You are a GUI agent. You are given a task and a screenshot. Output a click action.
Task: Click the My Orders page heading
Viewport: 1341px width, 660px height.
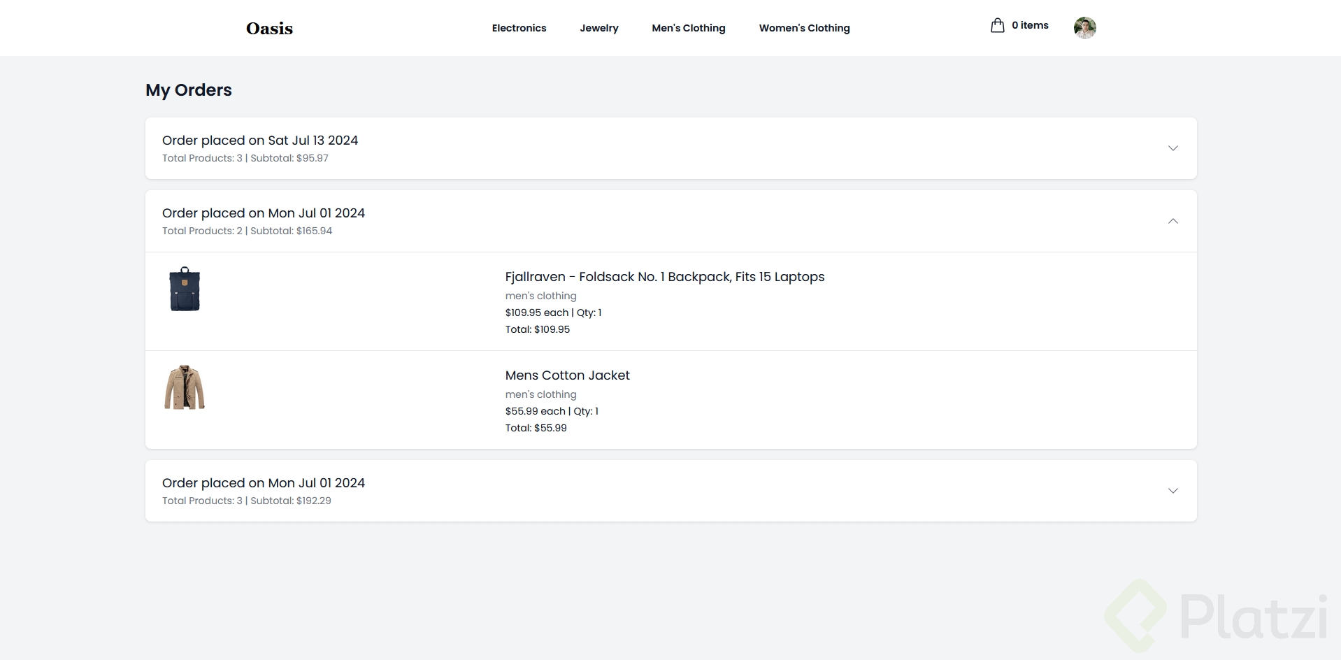[x=189, y=90]
